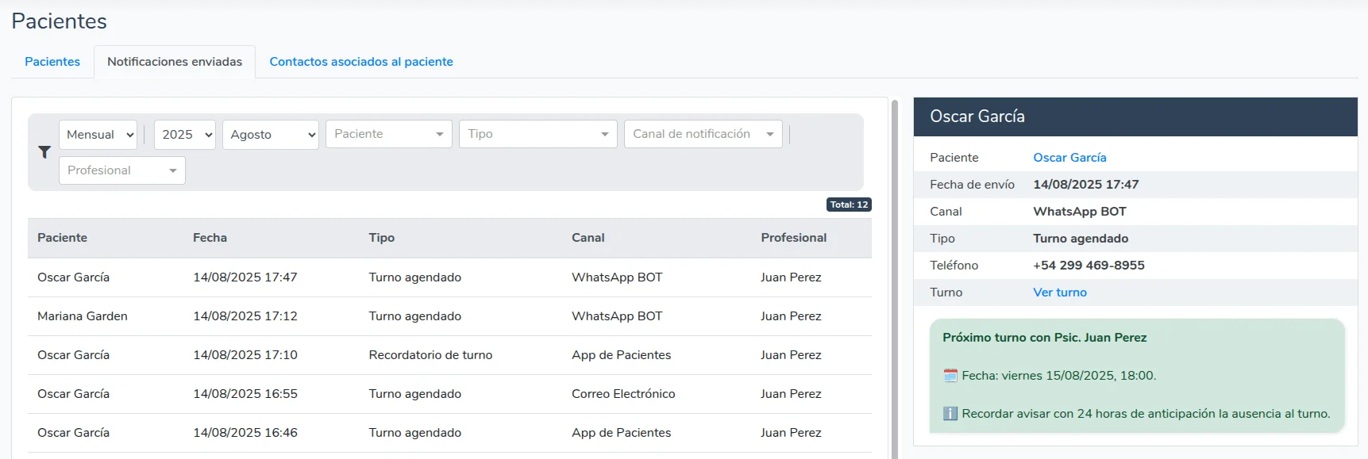Screen dimensions: 1368x459
Task: Open the Mensual period dropdown
Action: point(98,135)
